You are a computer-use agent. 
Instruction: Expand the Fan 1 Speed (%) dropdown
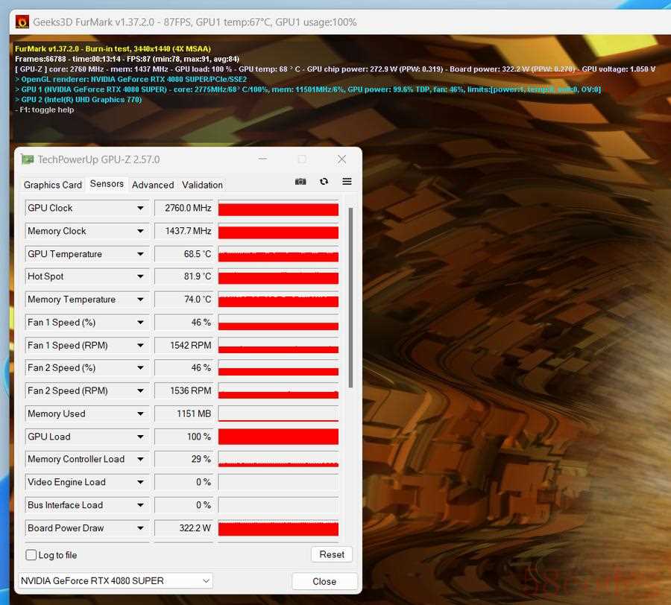tap(140, 323)
